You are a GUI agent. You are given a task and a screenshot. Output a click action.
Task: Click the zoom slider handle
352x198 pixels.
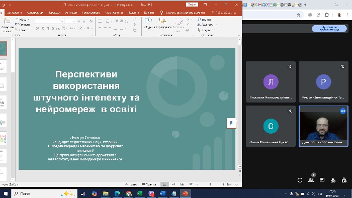click(x=210, y=184)
